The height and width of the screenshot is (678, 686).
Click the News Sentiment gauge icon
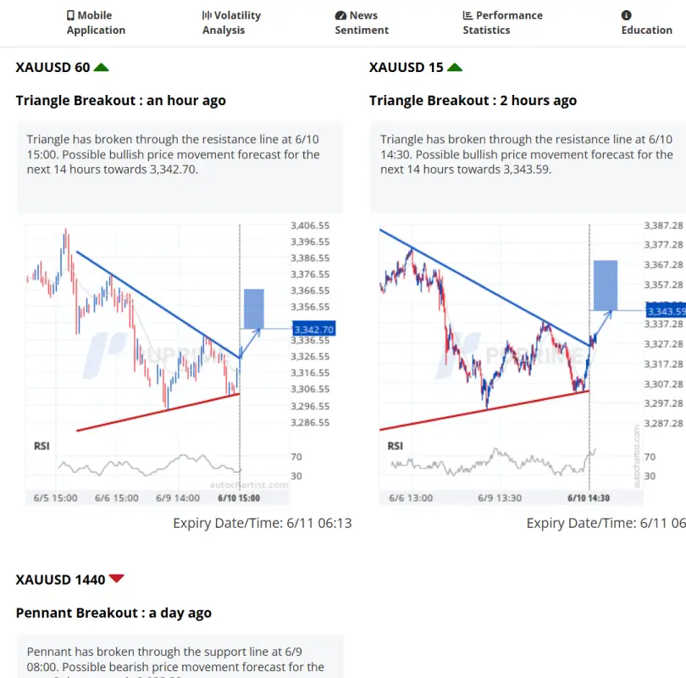coord(340,15)
